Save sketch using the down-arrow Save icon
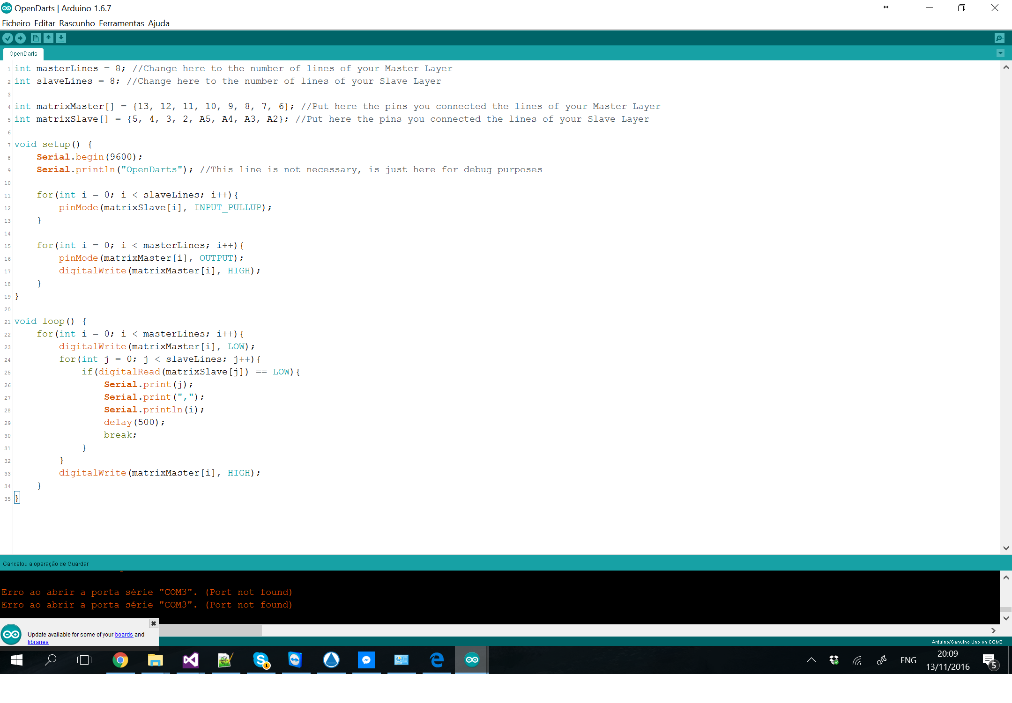 61,38
